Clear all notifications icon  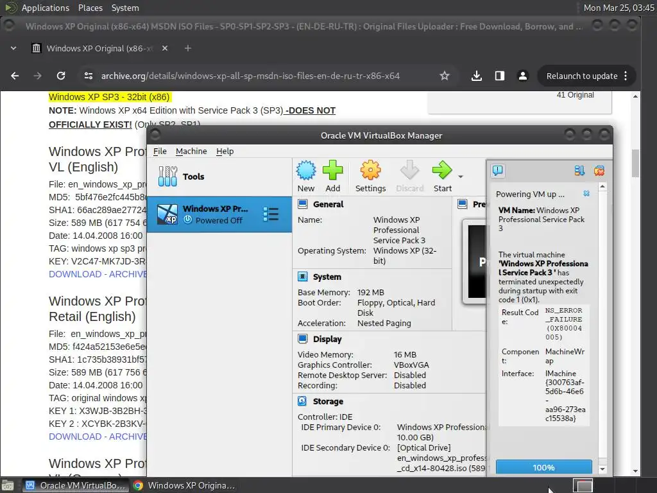coord(599,171)
